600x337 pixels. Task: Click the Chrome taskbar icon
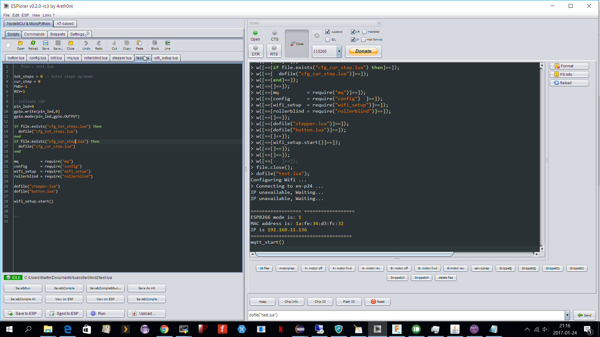(164, 329)
